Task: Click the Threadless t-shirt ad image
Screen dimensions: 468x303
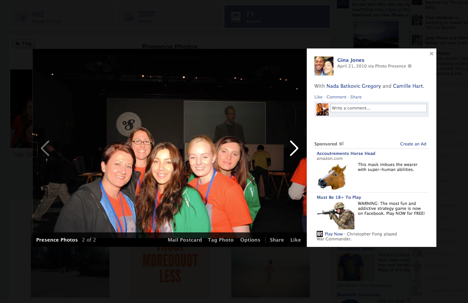Action: click(x=356, y=267)
